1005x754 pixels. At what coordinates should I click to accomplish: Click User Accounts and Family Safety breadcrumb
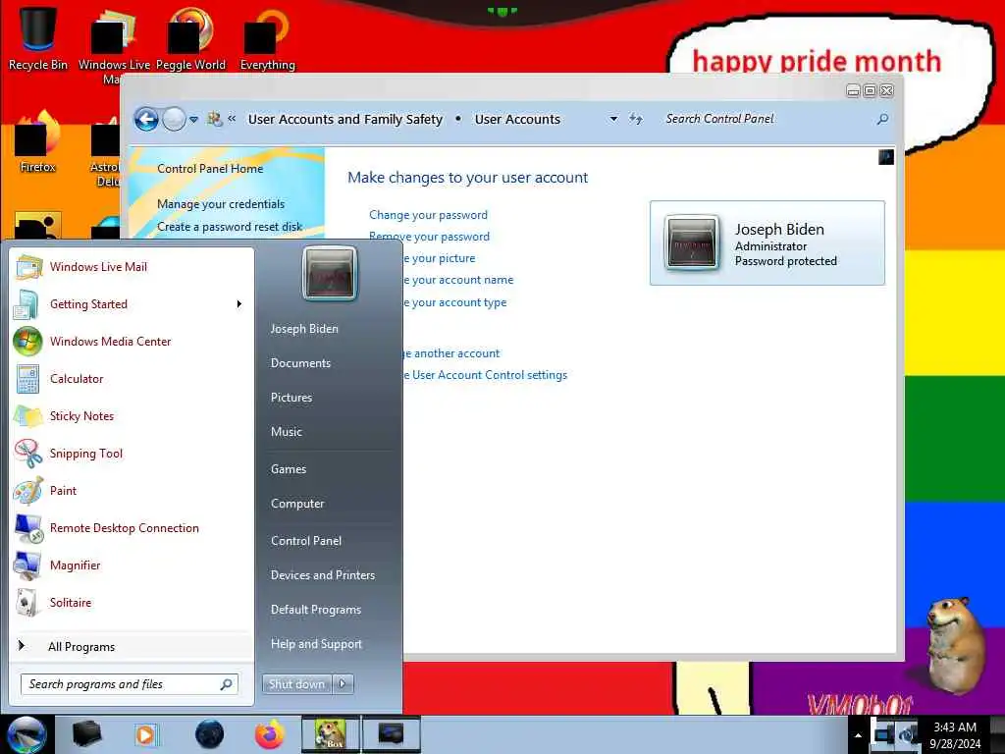pos(345,119)
